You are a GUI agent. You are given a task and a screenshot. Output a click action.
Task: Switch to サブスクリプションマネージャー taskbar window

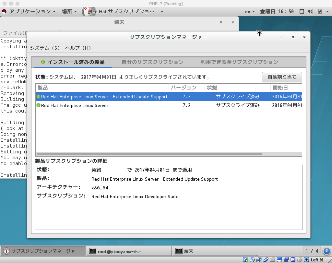(43, 251)
